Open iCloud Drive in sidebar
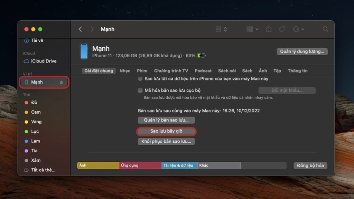The image size is (354, 199). 44,61
